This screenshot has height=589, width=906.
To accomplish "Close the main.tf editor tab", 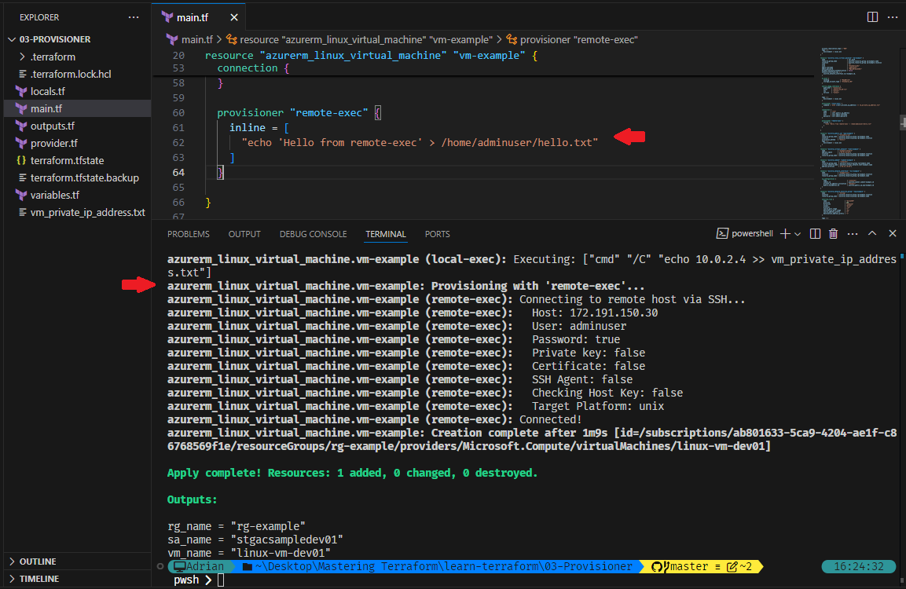I will (x=234, y=17).
